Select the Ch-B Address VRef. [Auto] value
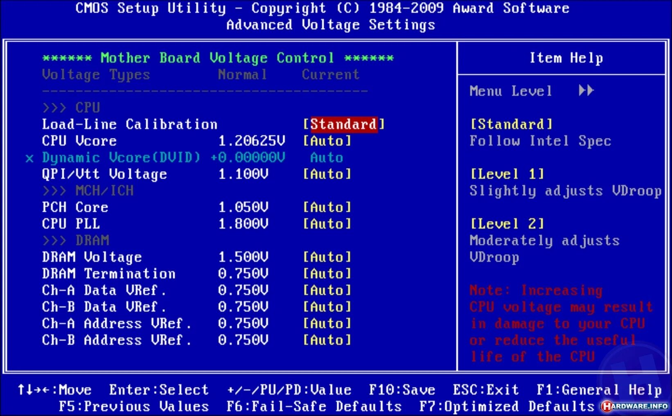 pos(327,340)
